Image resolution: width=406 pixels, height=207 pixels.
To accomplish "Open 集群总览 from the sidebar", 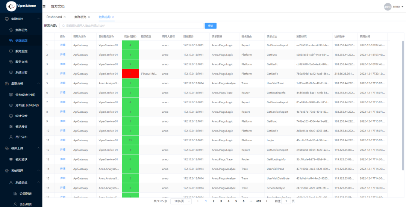I will 21,30.
